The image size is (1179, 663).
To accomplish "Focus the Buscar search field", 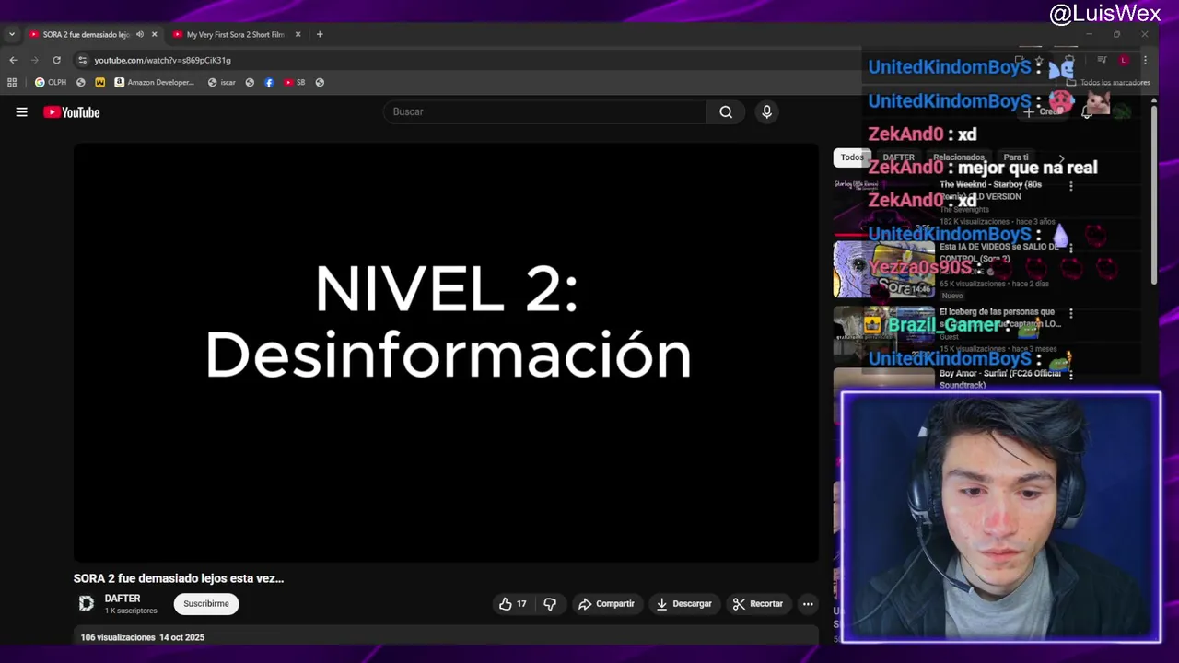I will click(x=545, y=111).
